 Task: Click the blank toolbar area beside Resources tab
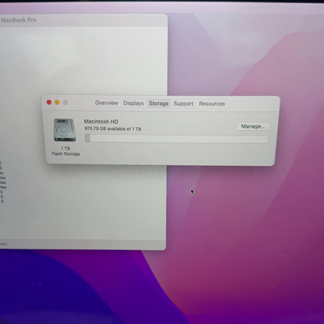point(251,104)
